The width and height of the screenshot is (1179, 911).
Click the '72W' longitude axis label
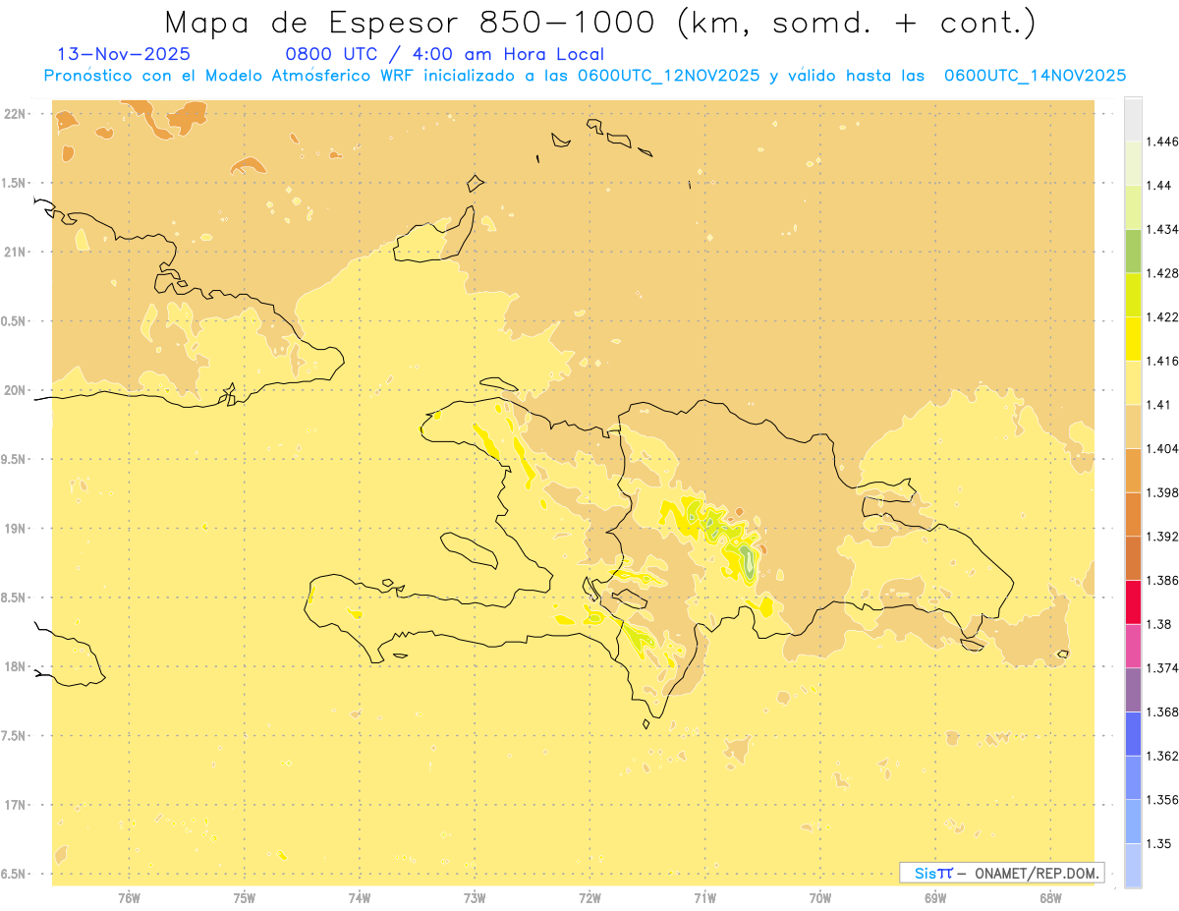pyautogui.click(x=590, y=898)
